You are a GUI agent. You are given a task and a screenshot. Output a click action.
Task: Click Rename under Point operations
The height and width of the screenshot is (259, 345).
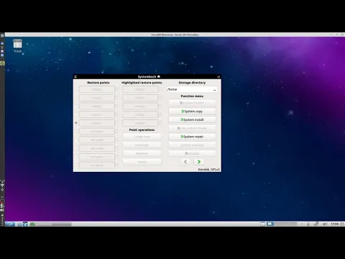(142, 153)
